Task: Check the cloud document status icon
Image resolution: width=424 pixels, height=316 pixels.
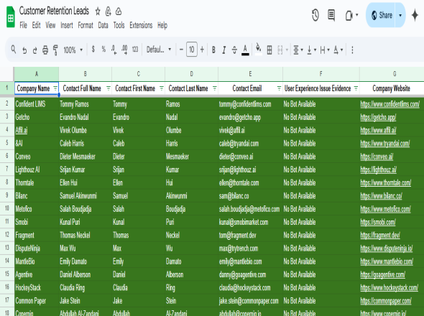Action: (119, 11)
